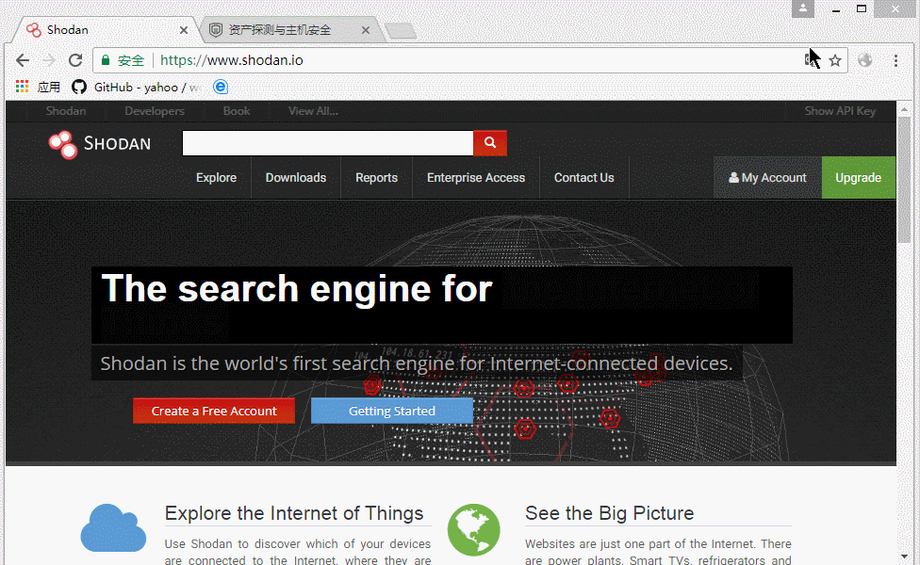The height and width of the screenshot is (565, 920).
Task: Click the browser address bar URL
Action: tap(231, 60)
